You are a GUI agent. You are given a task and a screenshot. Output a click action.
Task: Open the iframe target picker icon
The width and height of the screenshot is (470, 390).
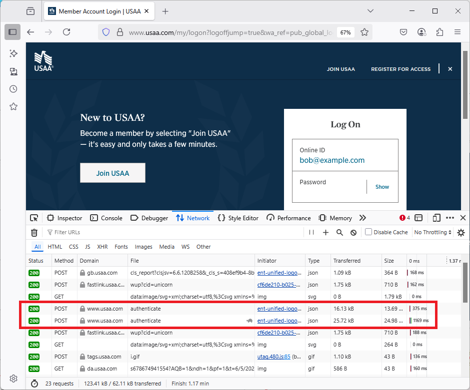click(418, 218)
